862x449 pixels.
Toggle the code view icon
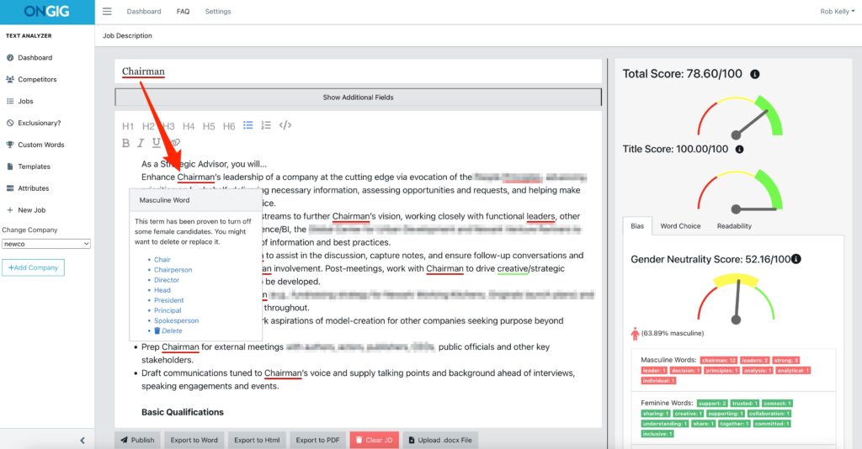point(285,125)
